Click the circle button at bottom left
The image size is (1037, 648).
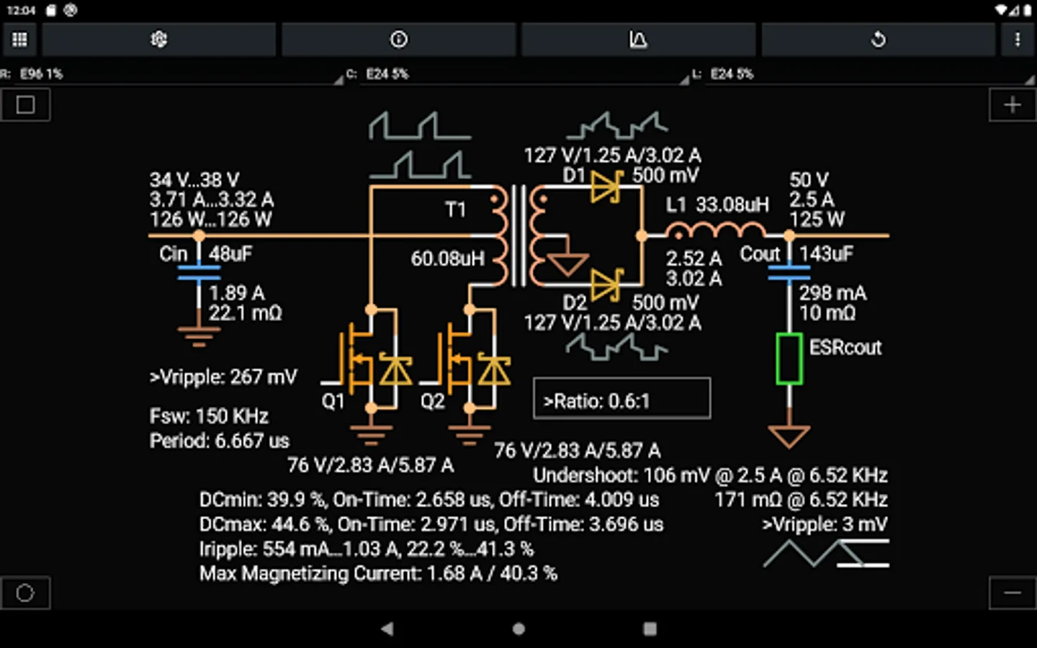tap(25, 593)
